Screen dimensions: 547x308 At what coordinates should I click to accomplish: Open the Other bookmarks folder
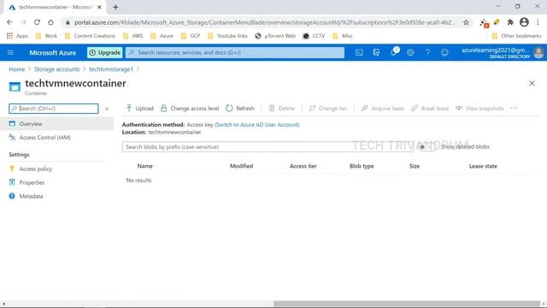pyautogui.click(x=516, y=36)
